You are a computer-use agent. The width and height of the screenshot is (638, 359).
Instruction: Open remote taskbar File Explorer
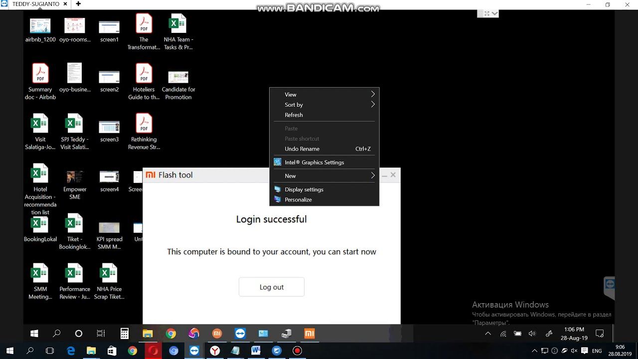point(148,334)
